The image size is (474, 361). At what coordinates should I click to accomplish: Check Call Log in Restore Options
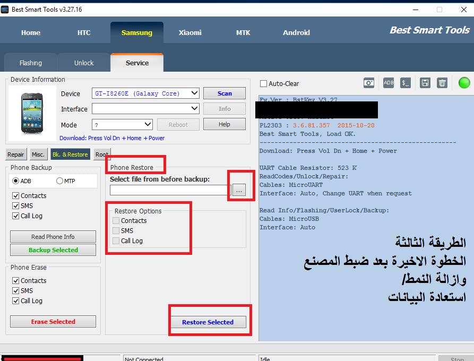[116, 240]
